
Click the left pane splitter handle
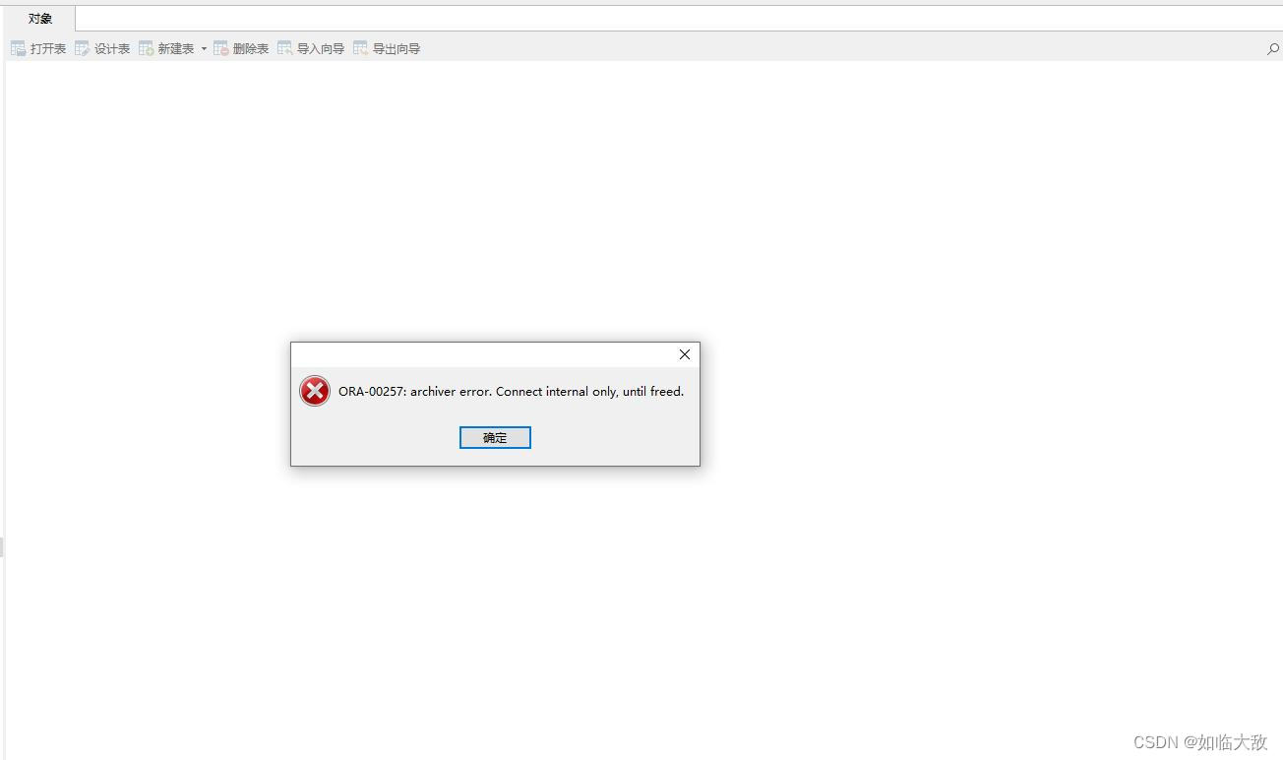[2, 546]
